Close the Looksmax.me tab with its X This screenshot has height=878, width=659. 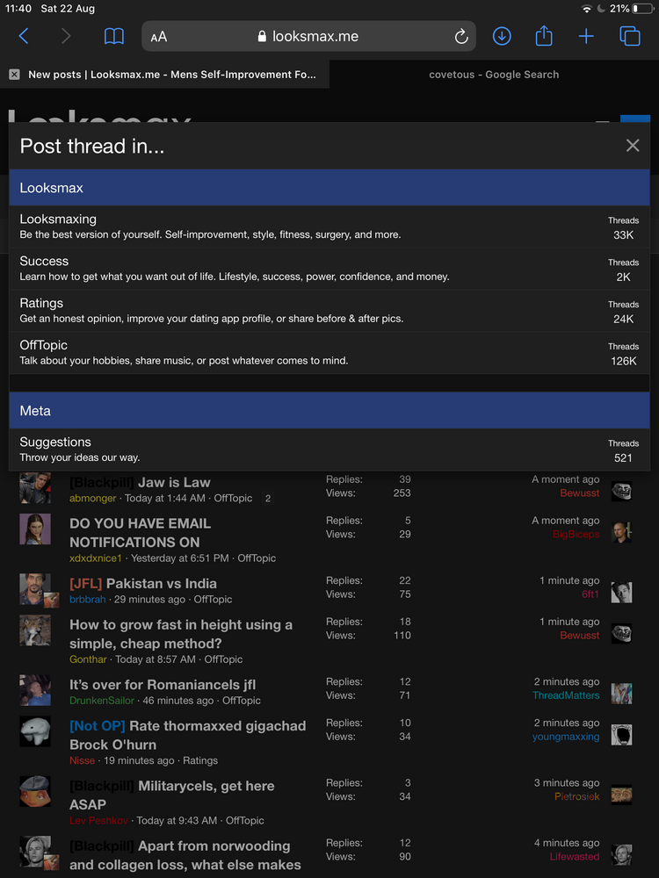14,75
